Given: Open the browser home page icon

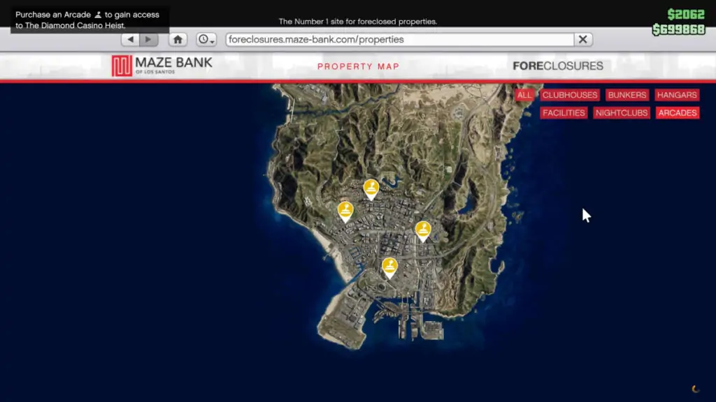Looking at the screenshot, I should pos(178,39).
